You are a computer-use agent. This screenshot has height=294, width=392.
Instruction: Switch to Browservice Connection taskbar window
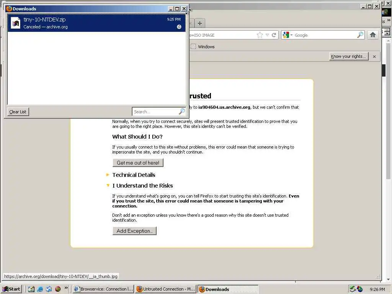pyautogui.click(x=103, y=289)
